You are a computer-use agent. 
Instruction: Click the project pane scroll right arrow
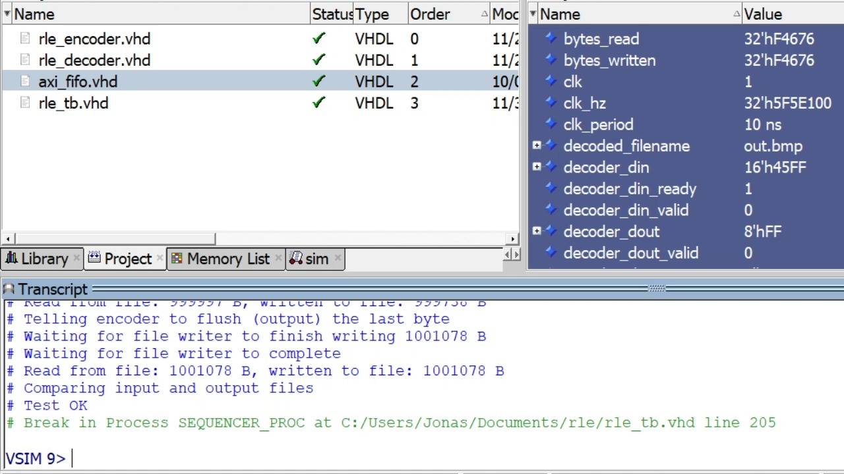pyautogui.click(x=513, y=238)
